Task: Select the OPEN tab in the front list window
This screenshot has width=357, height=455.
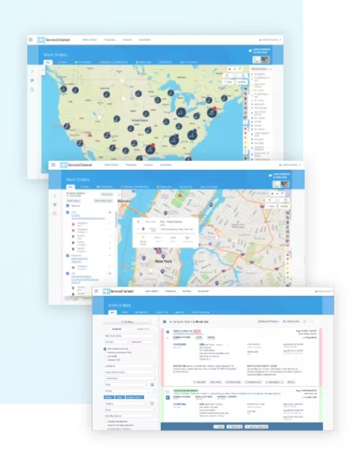Action: click(124, 312)
